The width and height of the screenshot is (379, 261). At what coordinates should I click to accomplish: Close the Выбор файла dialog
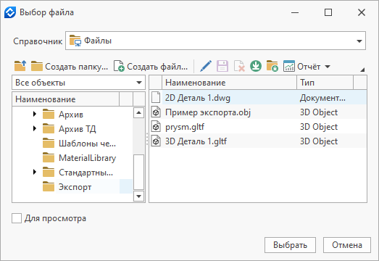[362, 12]
